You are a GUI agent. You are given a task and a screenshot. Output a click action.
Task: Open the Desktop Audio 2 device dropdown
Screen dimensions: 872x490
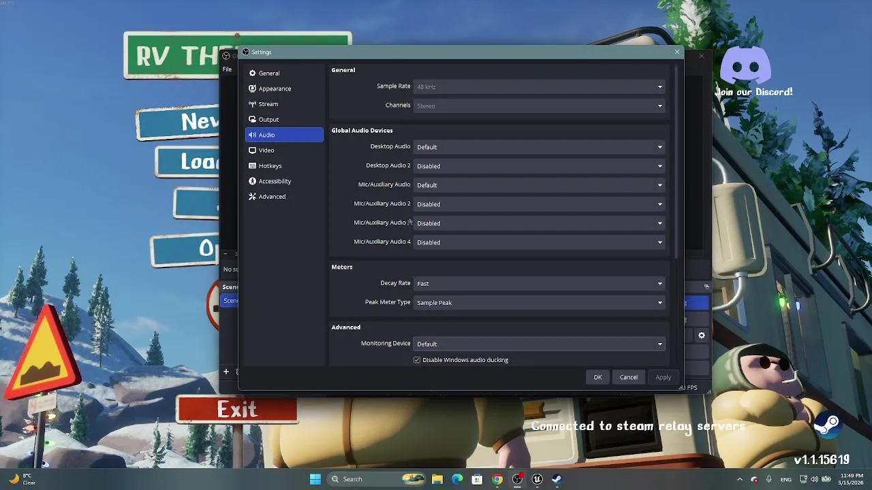point(539,166)
